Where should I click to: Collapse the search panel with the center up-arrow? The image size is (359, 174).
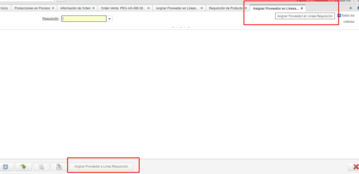pyautogui.click(x=181, y=27)
